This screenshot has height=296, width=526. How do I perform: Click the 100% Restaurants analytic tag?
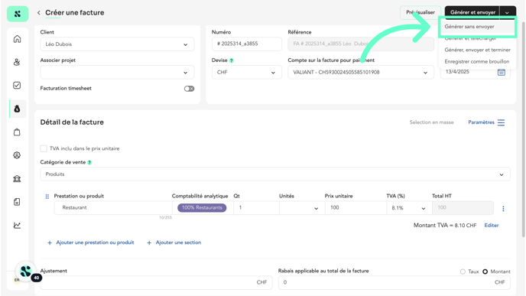tap(202, 208)
